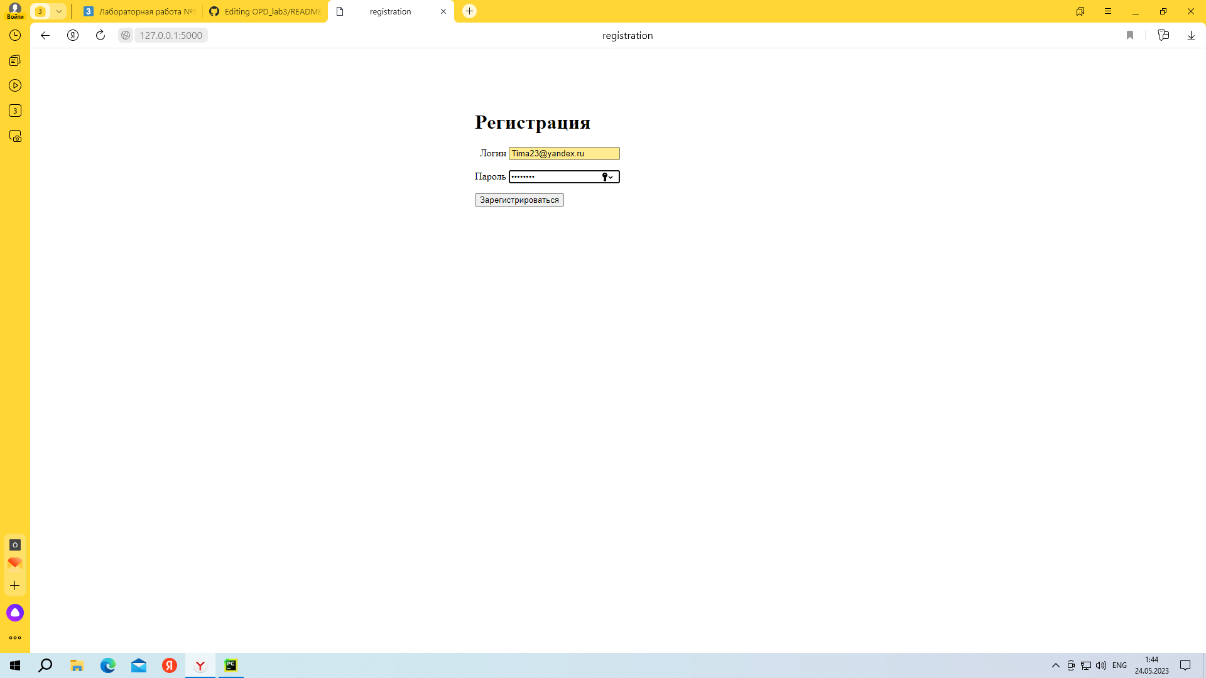Switch to the Editing OPD_lab3/README tab
1206x678 pixels.
point(264,11)
